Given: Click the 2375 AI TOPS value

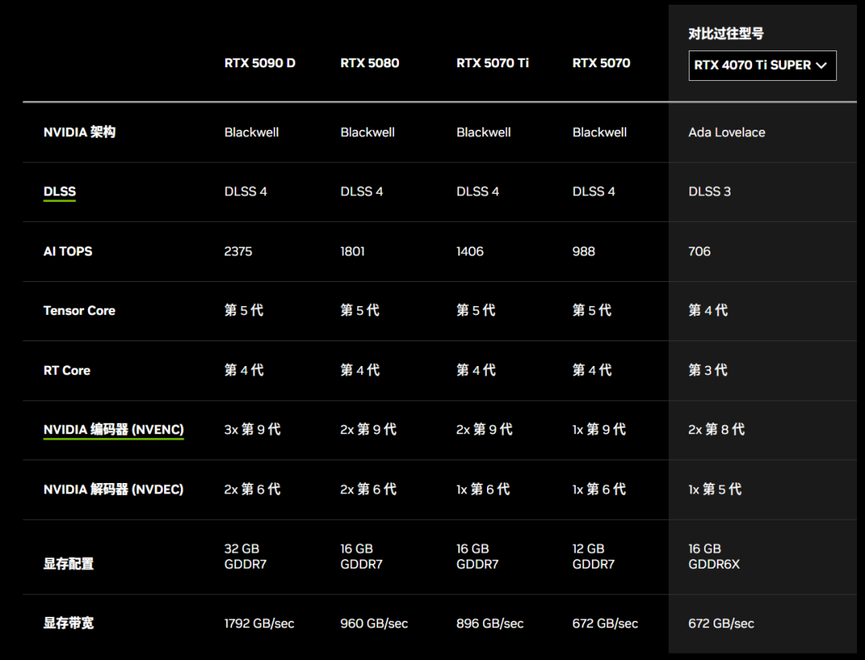Looking at the screenshot, I should [239, 251].
